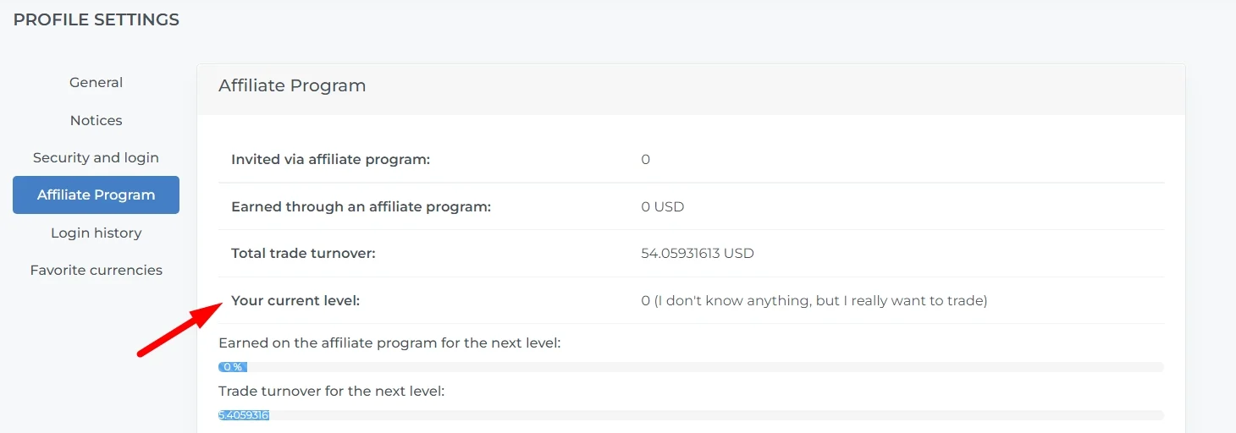Click the 'Invited via affiliate program' label
This screenshot has width=1236, height=433.
tap(330, 159)
